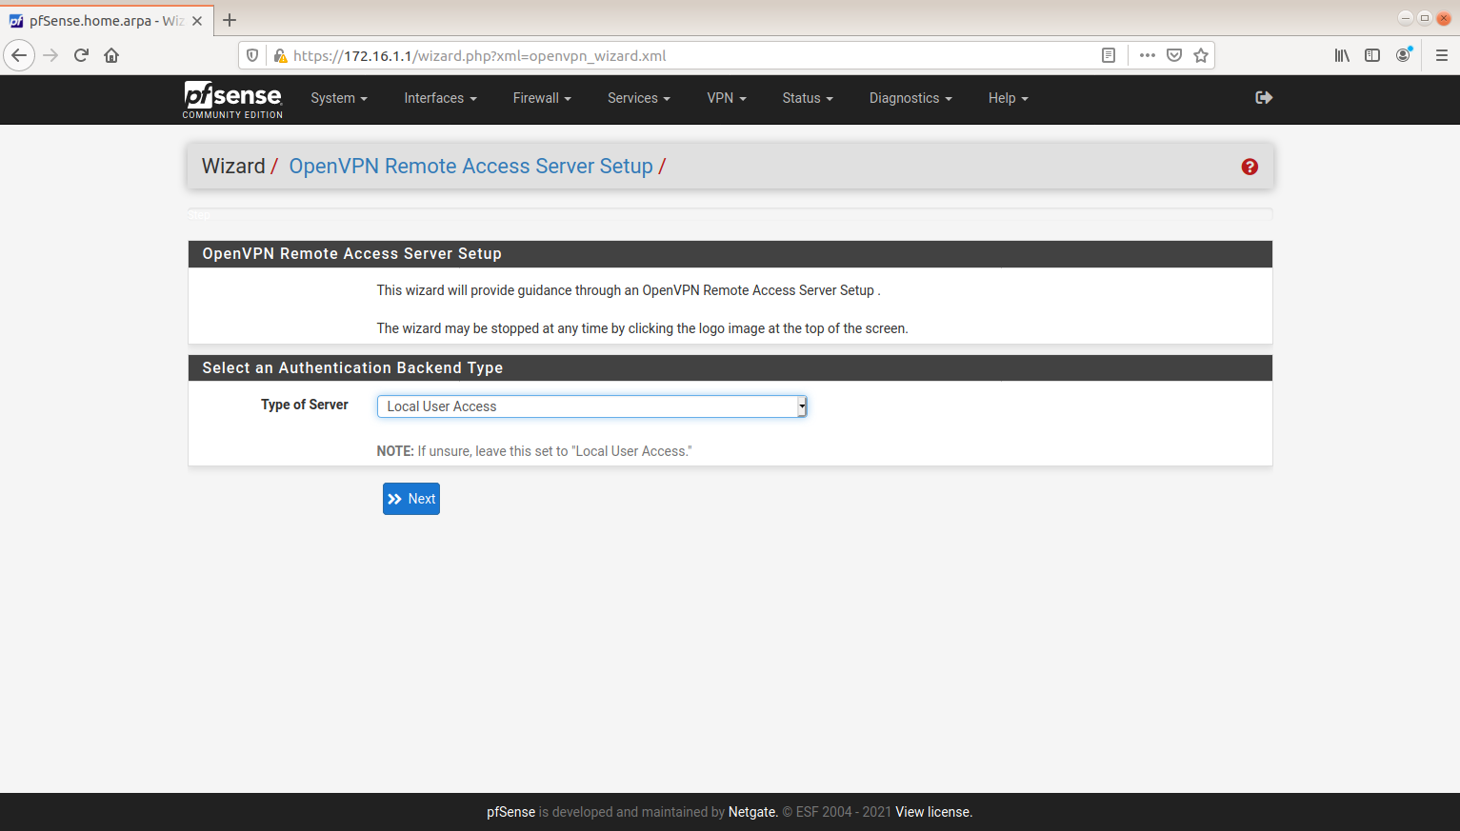The width and height of the screenshot is (1460, 831).
Task: Open the VPN menu
Action: (x=727, y=98)
